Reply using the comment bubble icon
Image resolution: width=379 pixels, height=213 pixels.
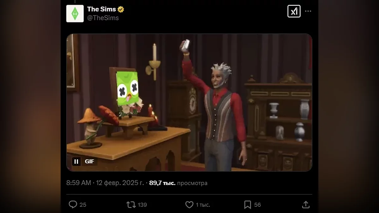73,204
